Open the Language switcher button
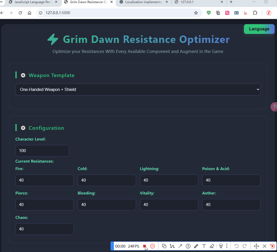277x252 pixels. (259, 29)
